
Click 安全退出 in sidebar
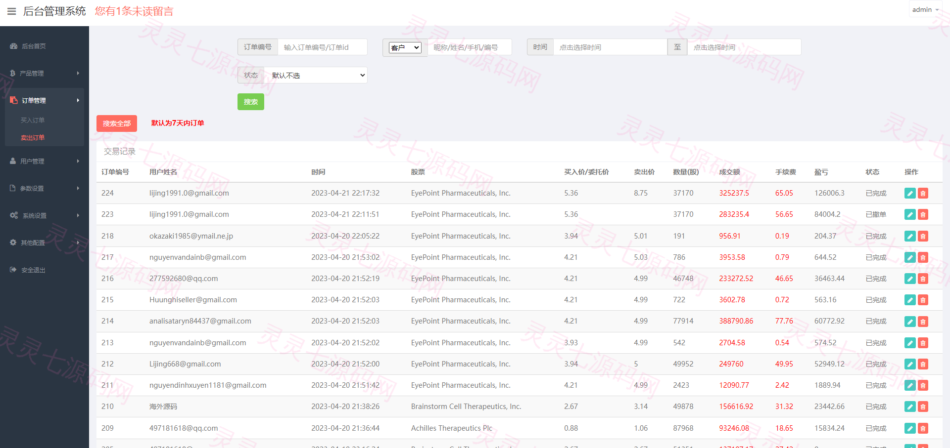point(45,270)
